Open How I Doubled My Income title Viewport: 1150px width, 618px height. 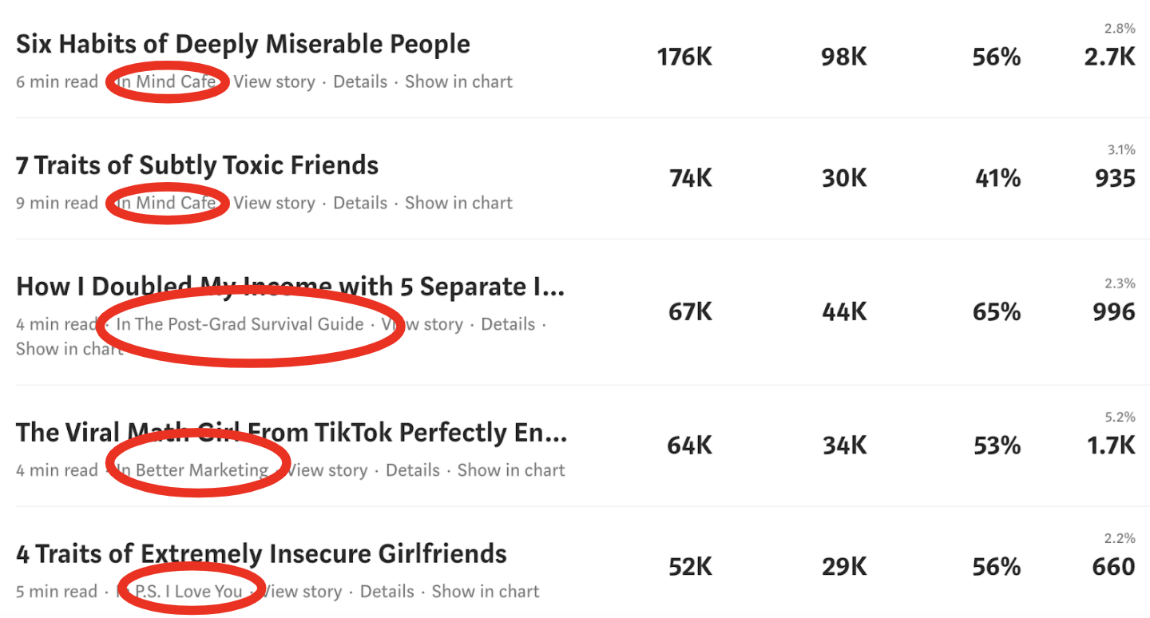(x=291, y=287)
